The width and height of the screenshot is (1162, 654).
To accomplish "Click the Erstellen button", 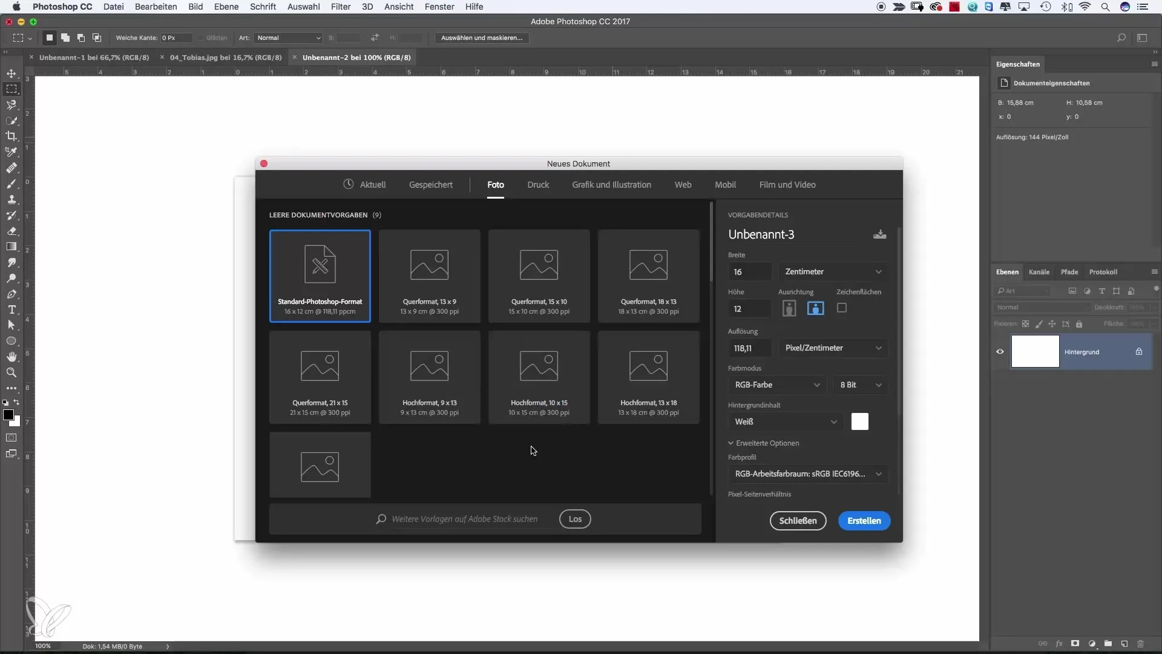I will pyautogui.click(x=864, y=521).
